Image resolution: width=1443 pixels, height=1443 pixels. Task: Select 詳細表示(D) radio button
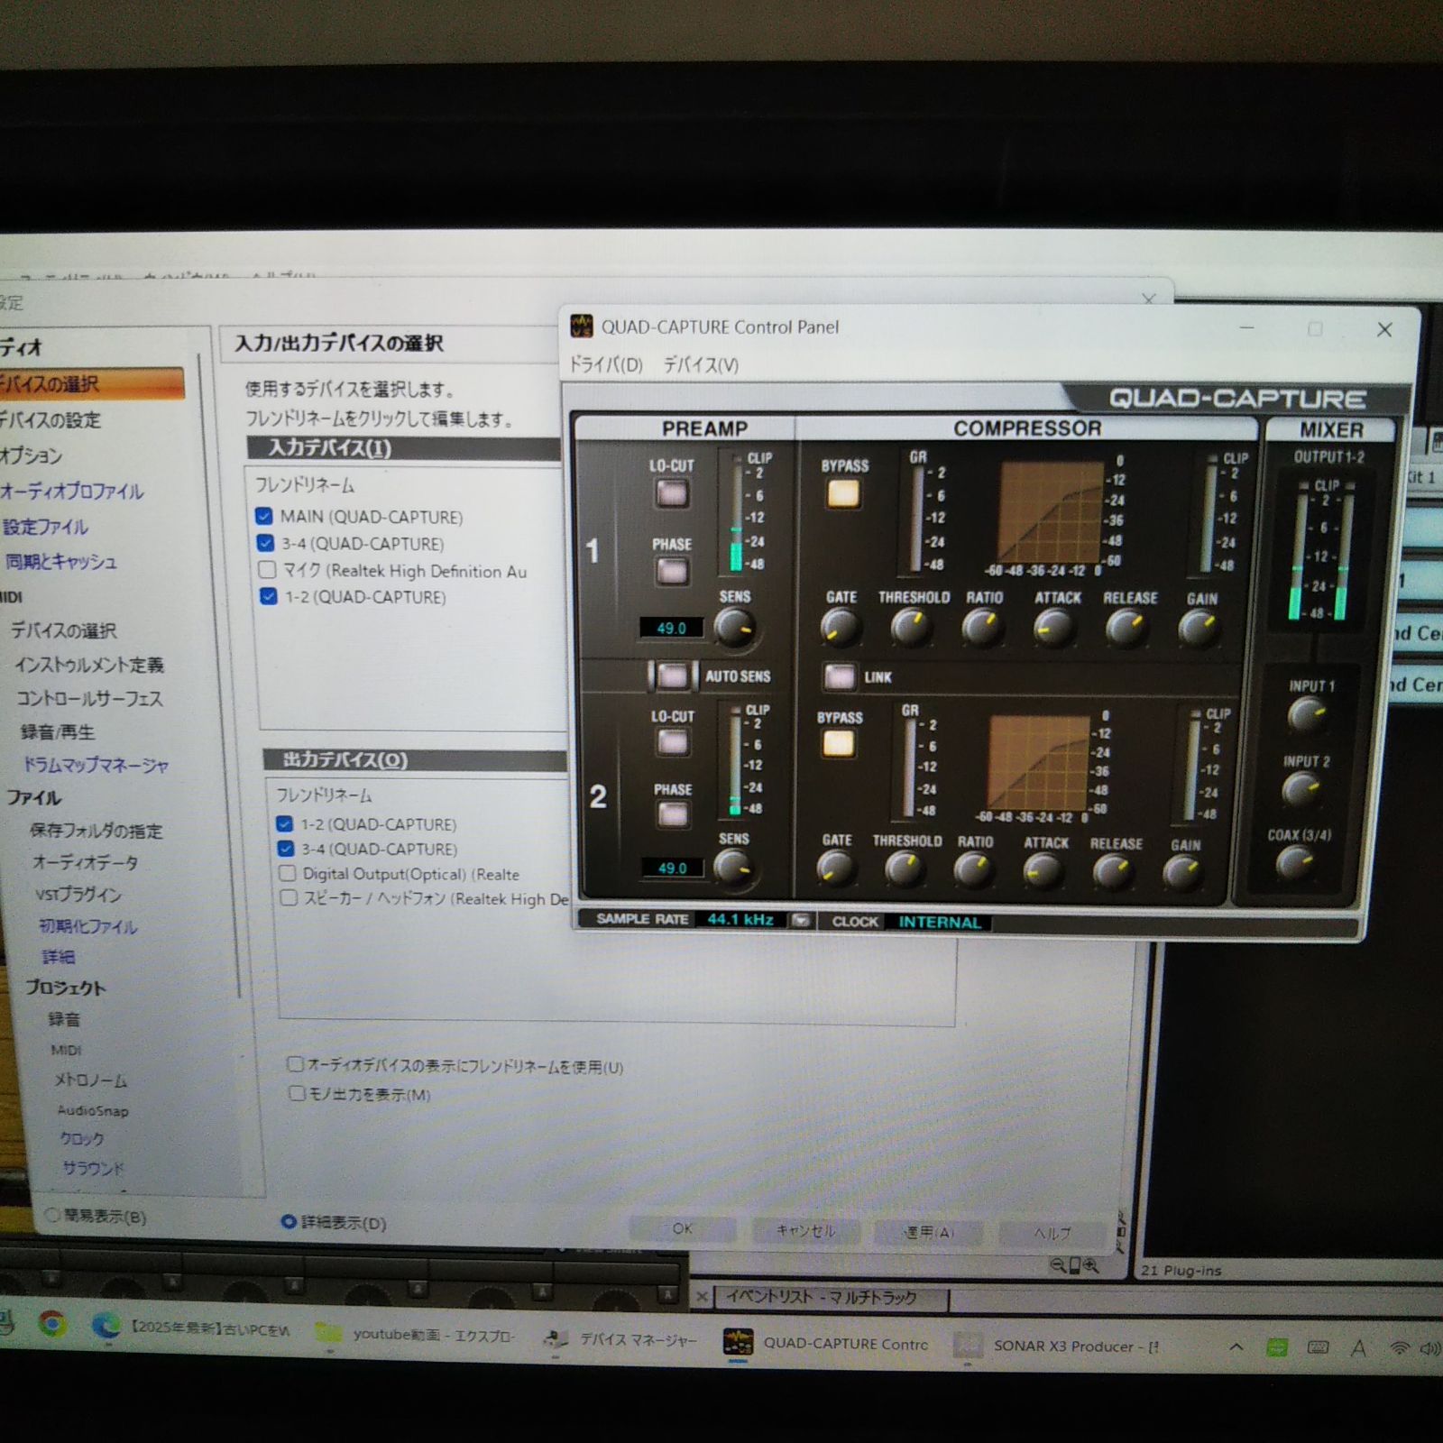tap(289, 1222)
